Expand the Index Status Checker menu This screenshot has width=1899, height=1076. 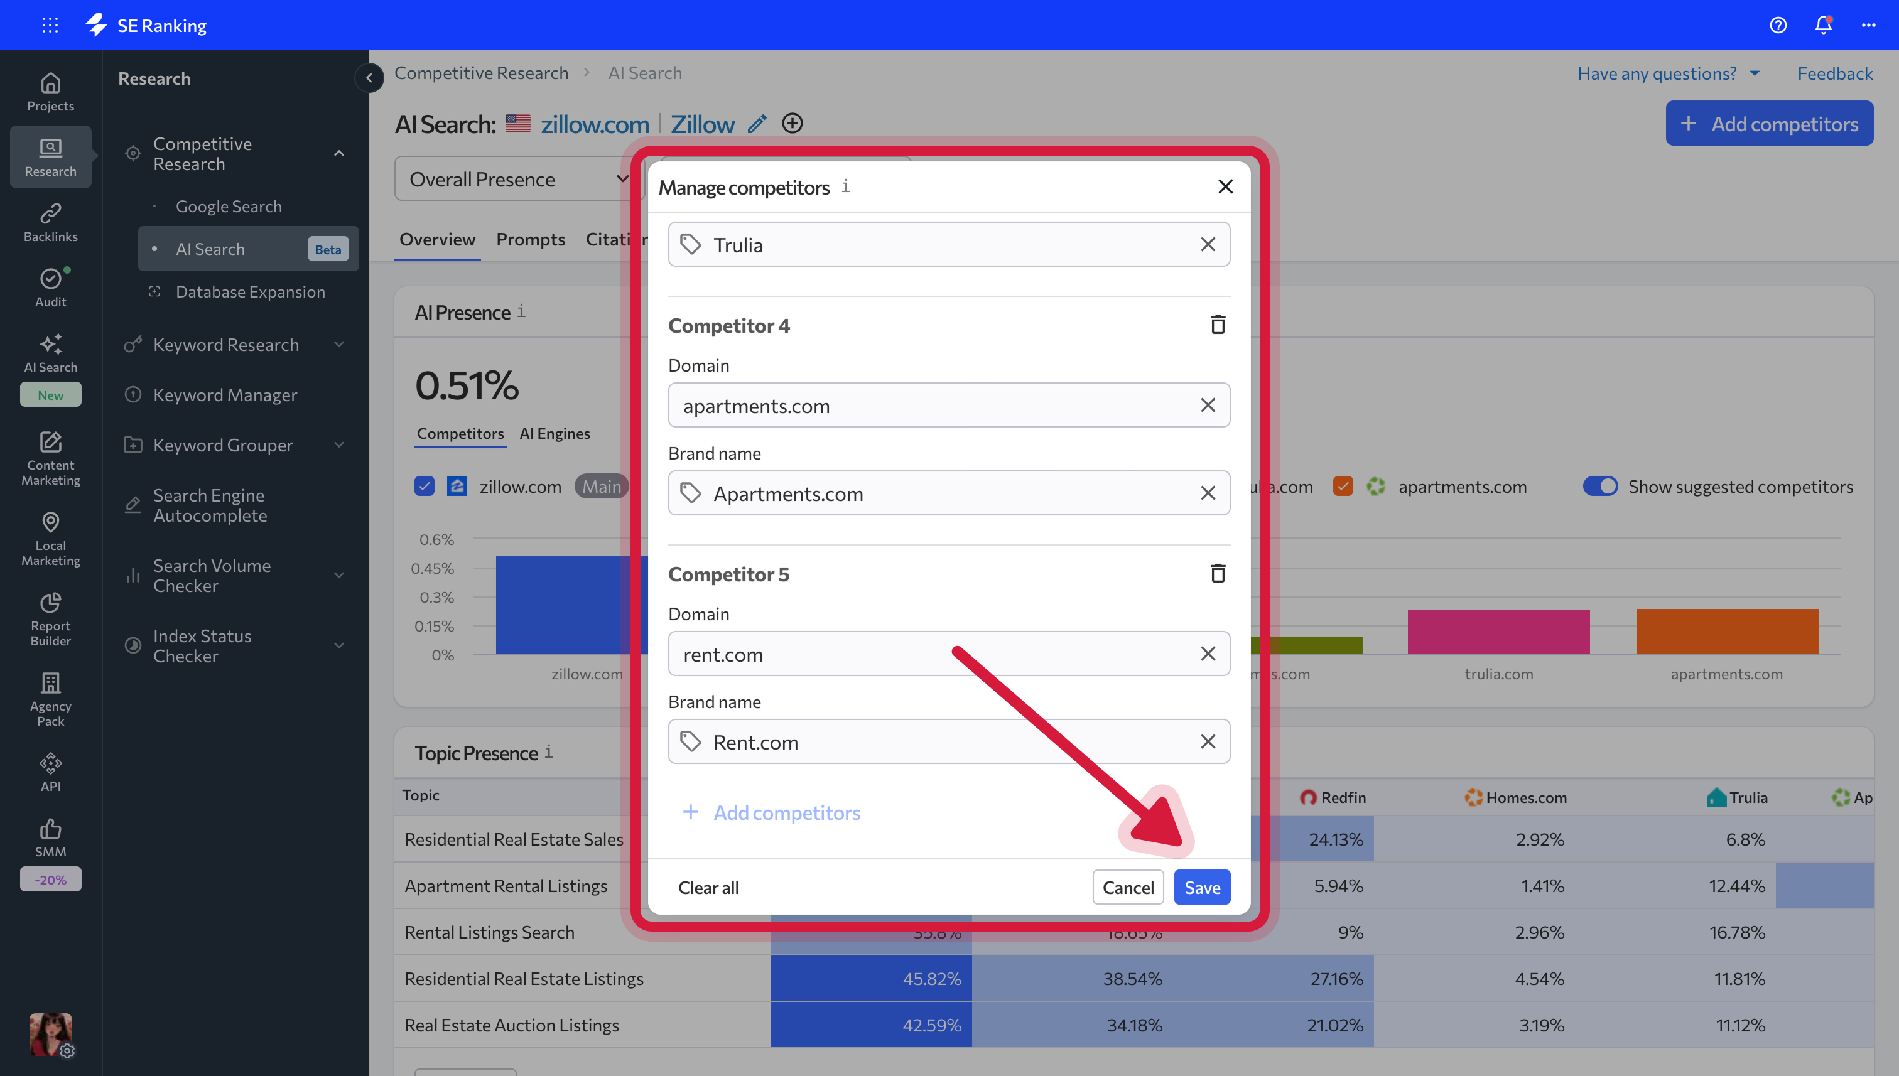pos(338,646)
